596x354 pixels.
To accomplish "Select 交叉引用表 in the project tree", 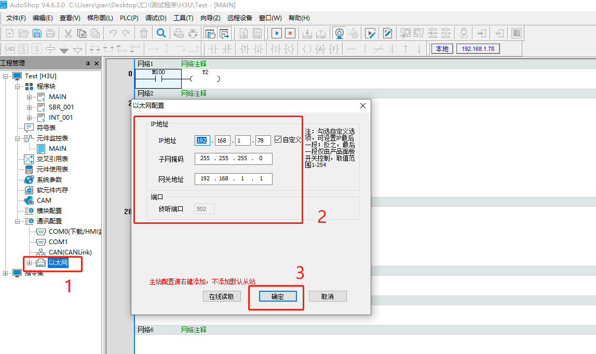I will pos(52,159).
